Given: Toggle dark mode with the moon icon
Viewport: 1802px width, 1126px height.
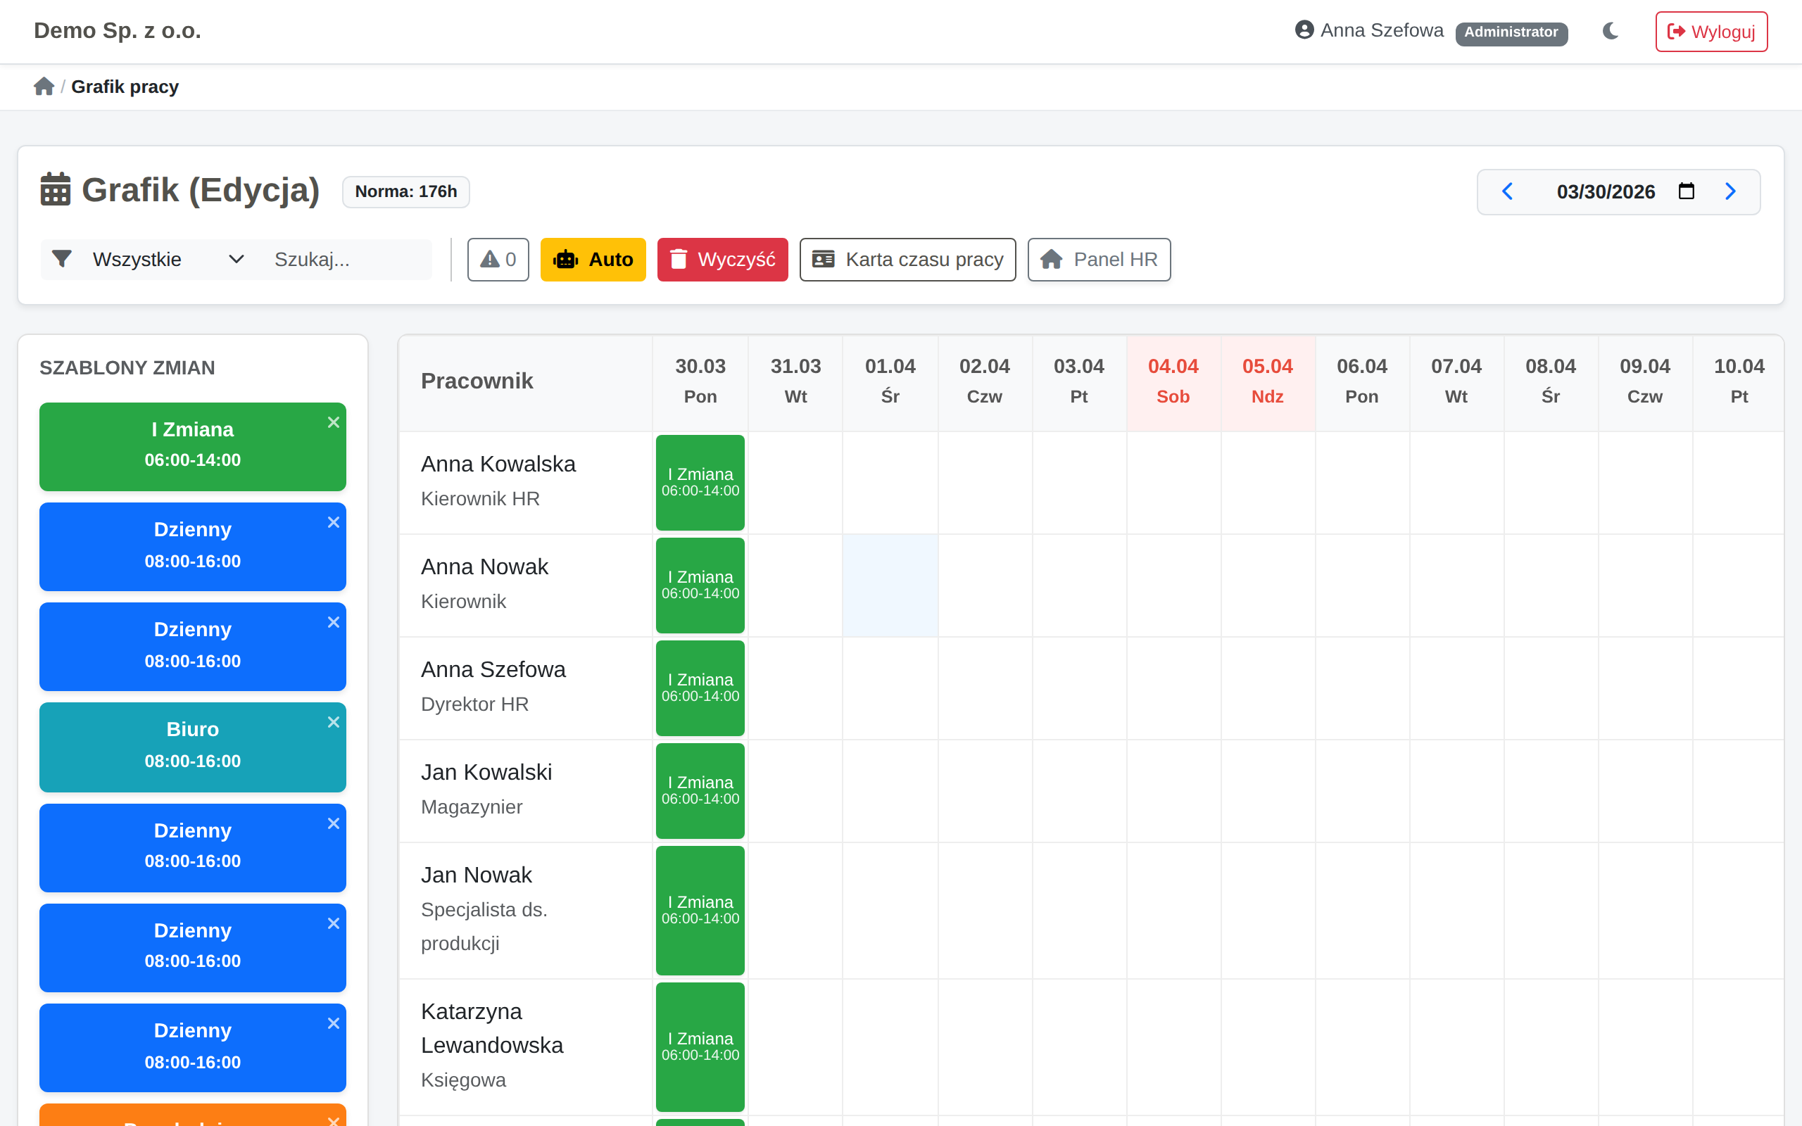Looking at the screenshot, I should click(x=1611, y=31).
